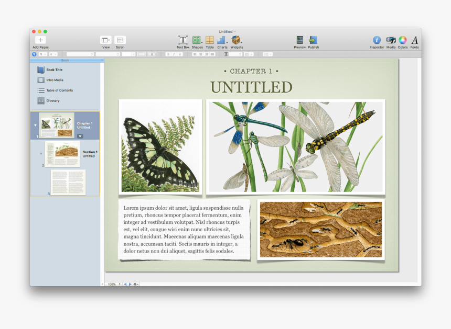Open the Fonts panel

[414, 40]
